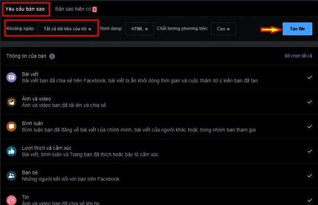Screen dimensions: 318x205
Task: Click the Bỏ chọn tất cả link
Action: click(x=297, y=56)
